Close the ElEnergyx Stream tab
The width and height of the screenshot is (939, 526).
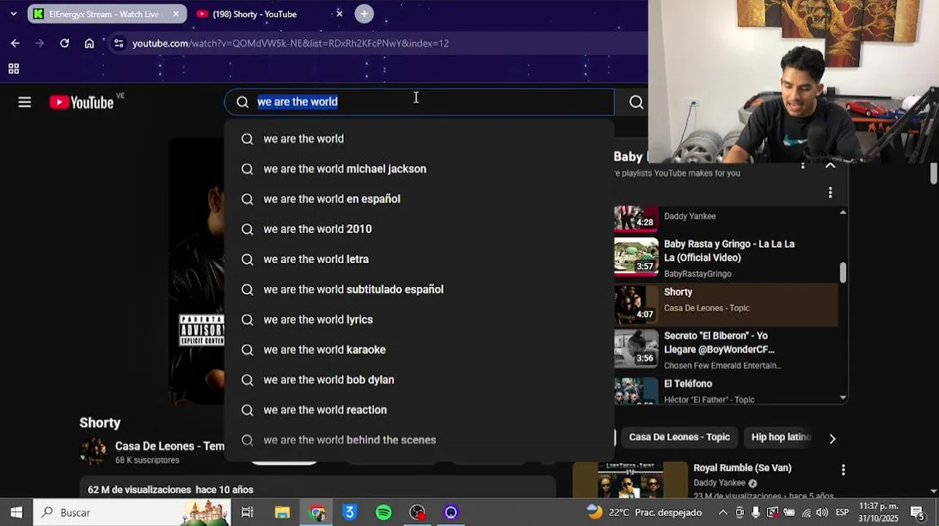176,14
